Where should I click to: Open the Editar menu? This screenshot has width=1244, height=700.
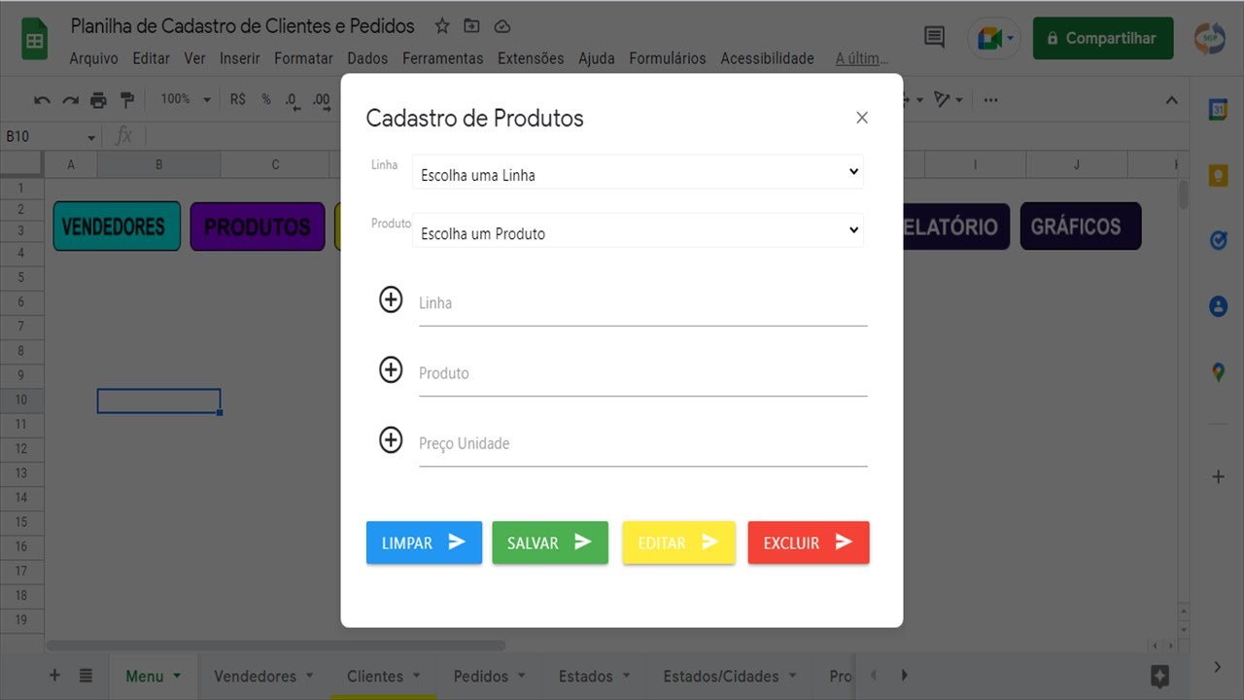coord(151,58)
